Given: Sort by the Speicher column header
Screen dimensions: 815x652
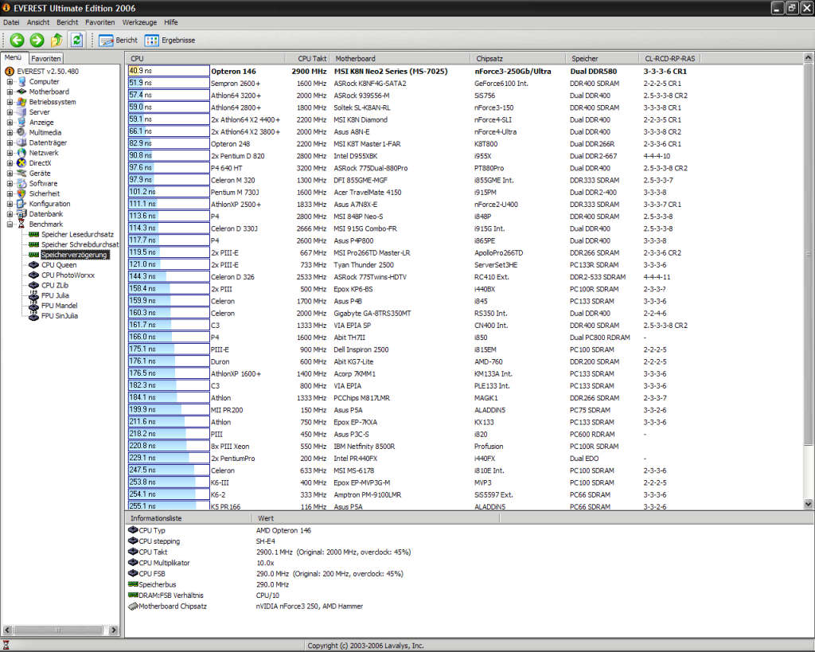Looking at the screenshot, I should 602,58.
